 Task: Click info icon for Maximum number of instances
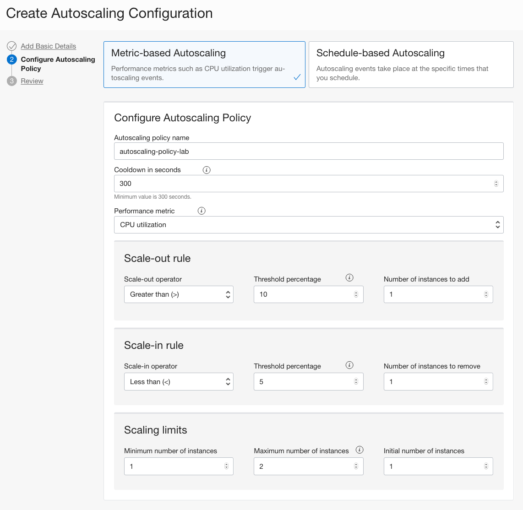(360, 450)
